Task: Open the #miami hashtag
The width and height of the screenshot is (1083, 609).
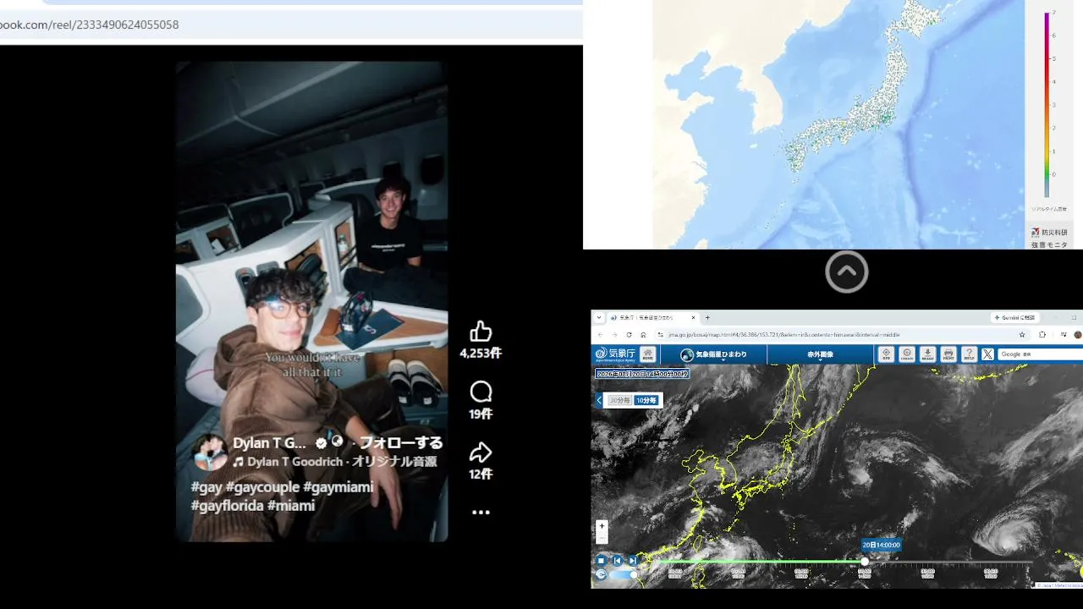Action: pos(291,506)
